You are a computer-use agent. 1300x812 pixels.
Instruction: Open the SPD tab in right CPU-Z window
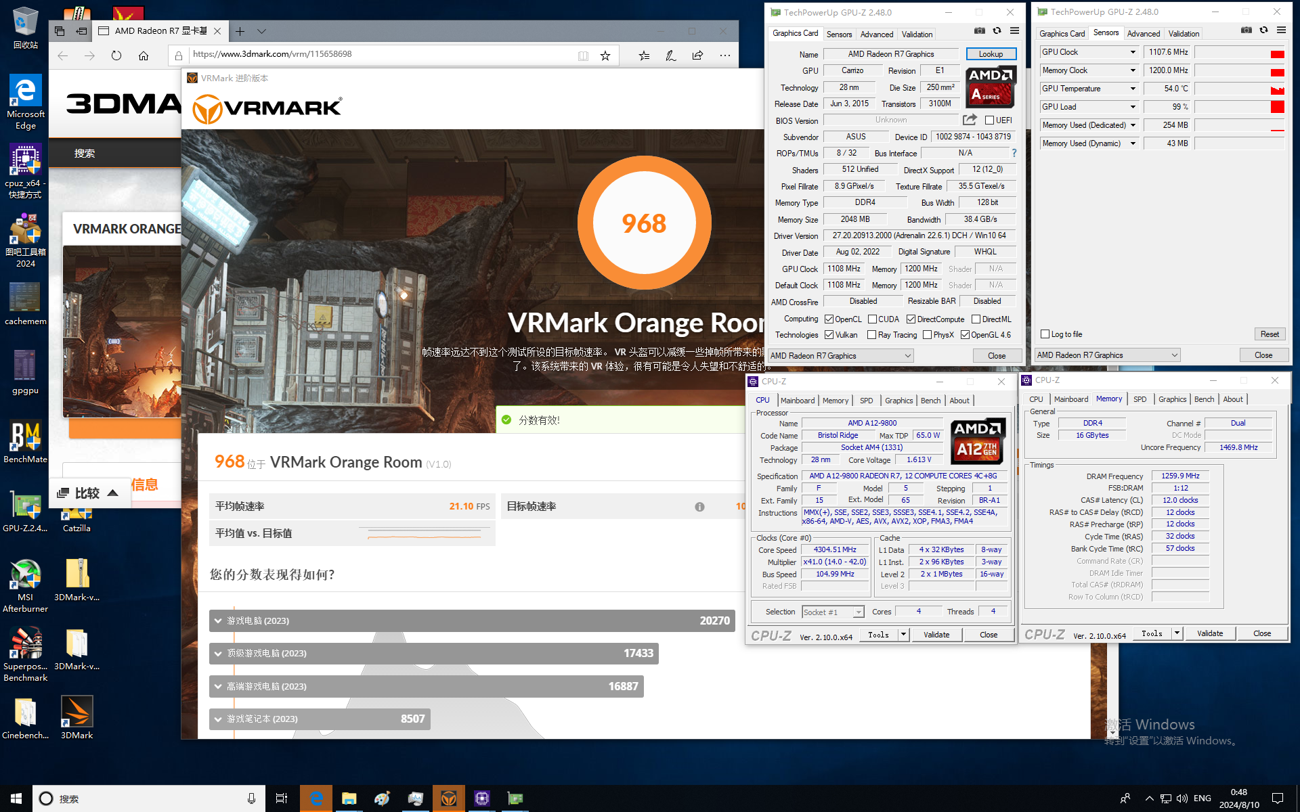(1140, 399)
